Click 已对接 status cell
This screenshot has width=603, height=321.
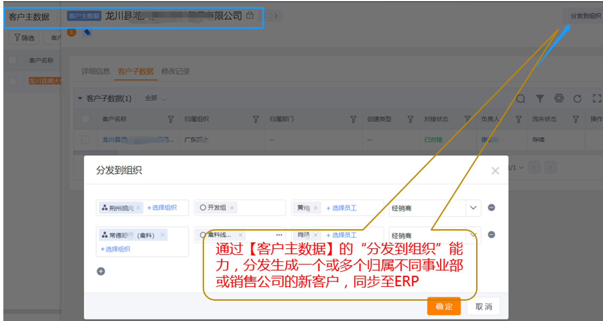(433, 140)
